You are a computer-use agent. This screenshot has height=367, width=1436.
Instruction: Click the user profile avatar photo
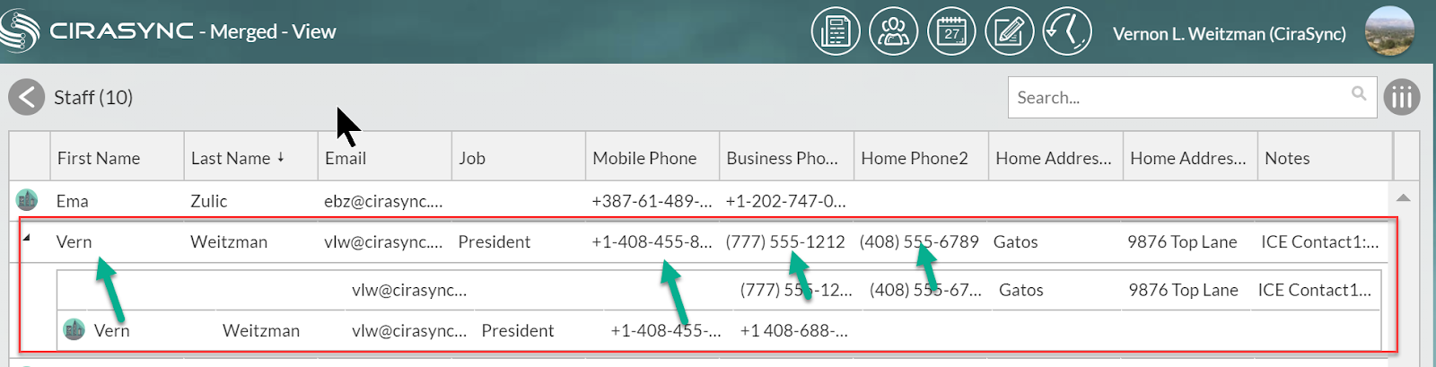(x=1389, y=31)
